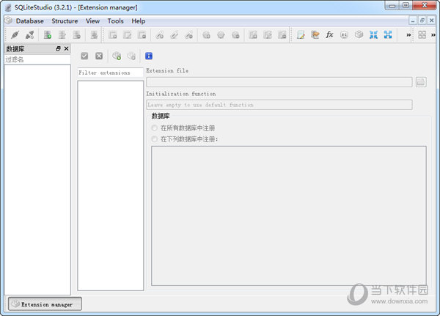440x316 pixels.
Task: Add new extension with the green plus cube
Action: 117,56
